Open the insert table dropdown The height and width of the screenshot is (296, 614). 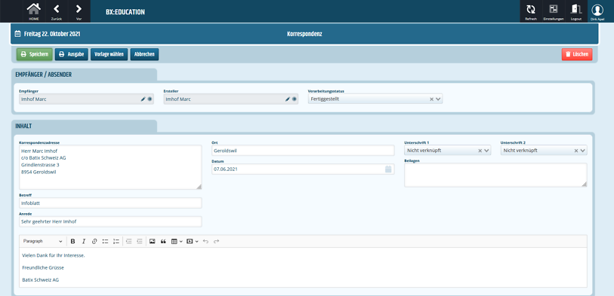[177, 241]
